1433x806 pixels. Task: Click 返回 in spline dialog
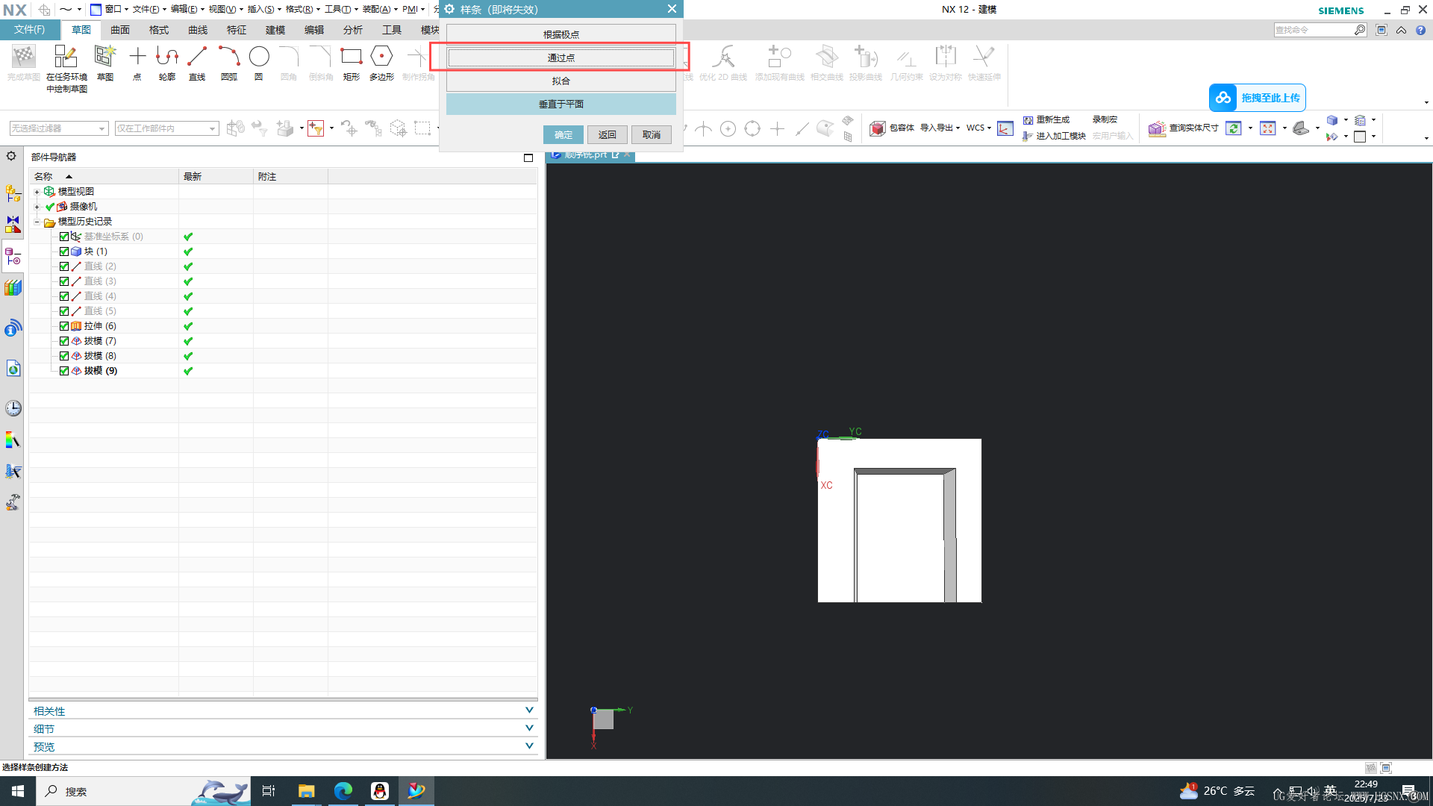click(607, 134)
